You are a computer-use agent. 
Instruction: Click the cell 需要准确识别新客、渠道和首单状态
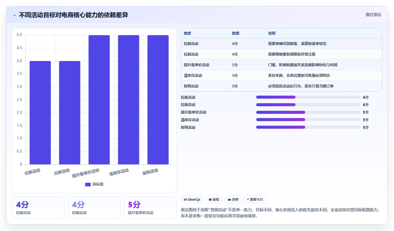(x=297, y=44)
